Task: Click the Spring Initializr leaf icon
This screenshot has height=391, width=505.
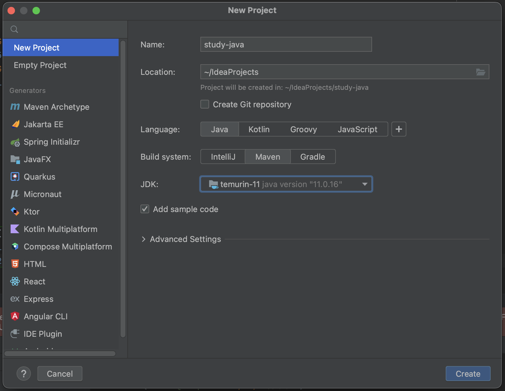Action: pos(15,142)
